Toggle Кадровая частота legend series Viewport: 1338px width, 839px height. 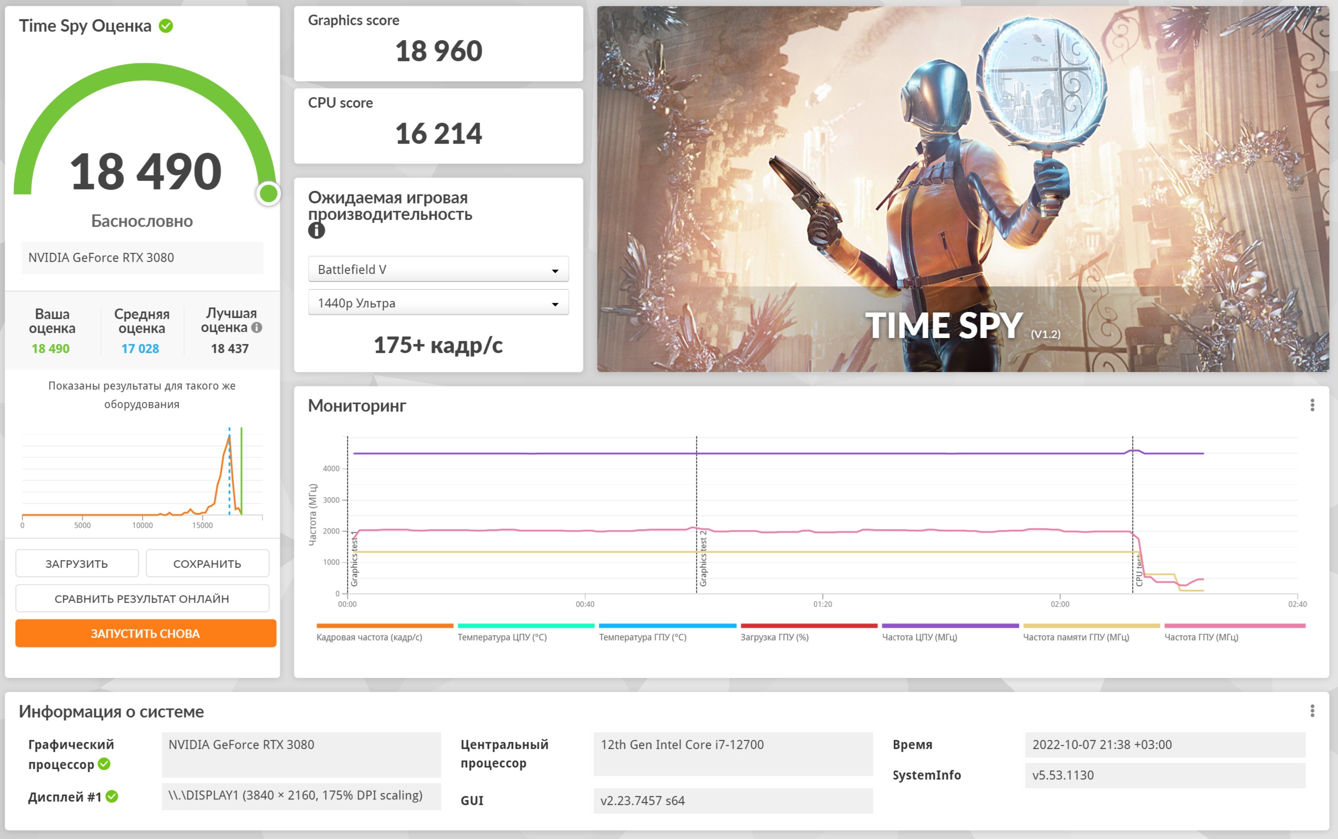369,637
